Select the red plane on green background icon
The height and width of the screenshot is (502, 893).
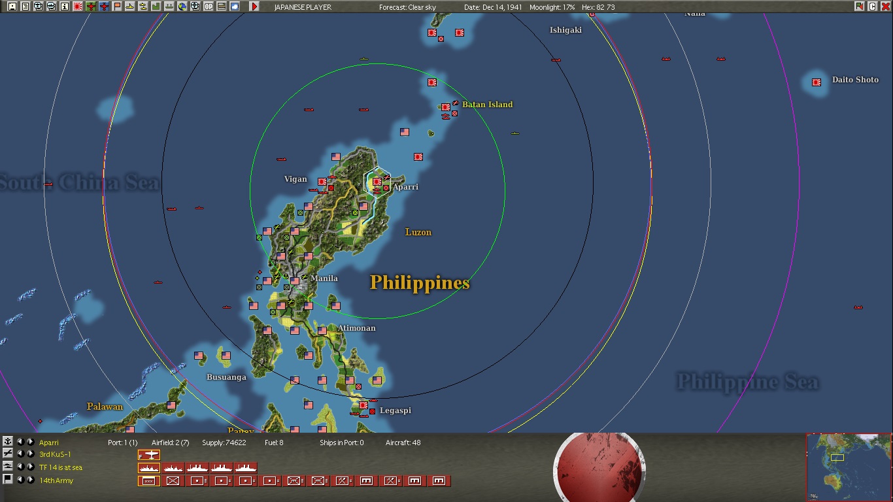point(90,7)
